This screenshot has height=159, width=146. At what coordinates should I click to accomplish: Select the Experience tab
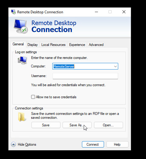pos(77,45)
